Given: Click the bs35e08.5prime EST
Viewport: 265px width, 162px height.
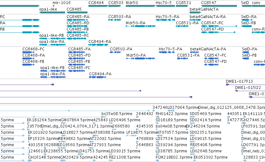Looking at the screenshot, I should coord(117,114).
